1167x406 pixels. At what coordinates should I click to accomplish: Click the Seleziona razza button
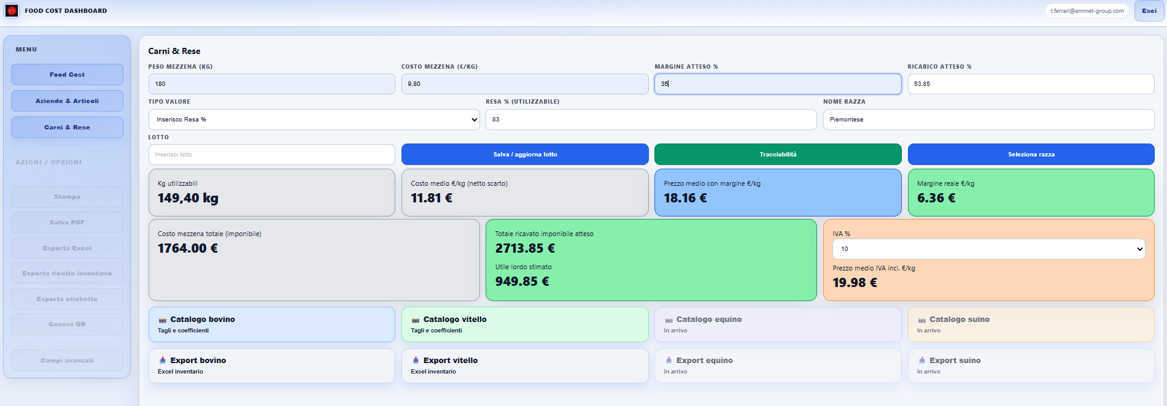[x=1031, y=155]
